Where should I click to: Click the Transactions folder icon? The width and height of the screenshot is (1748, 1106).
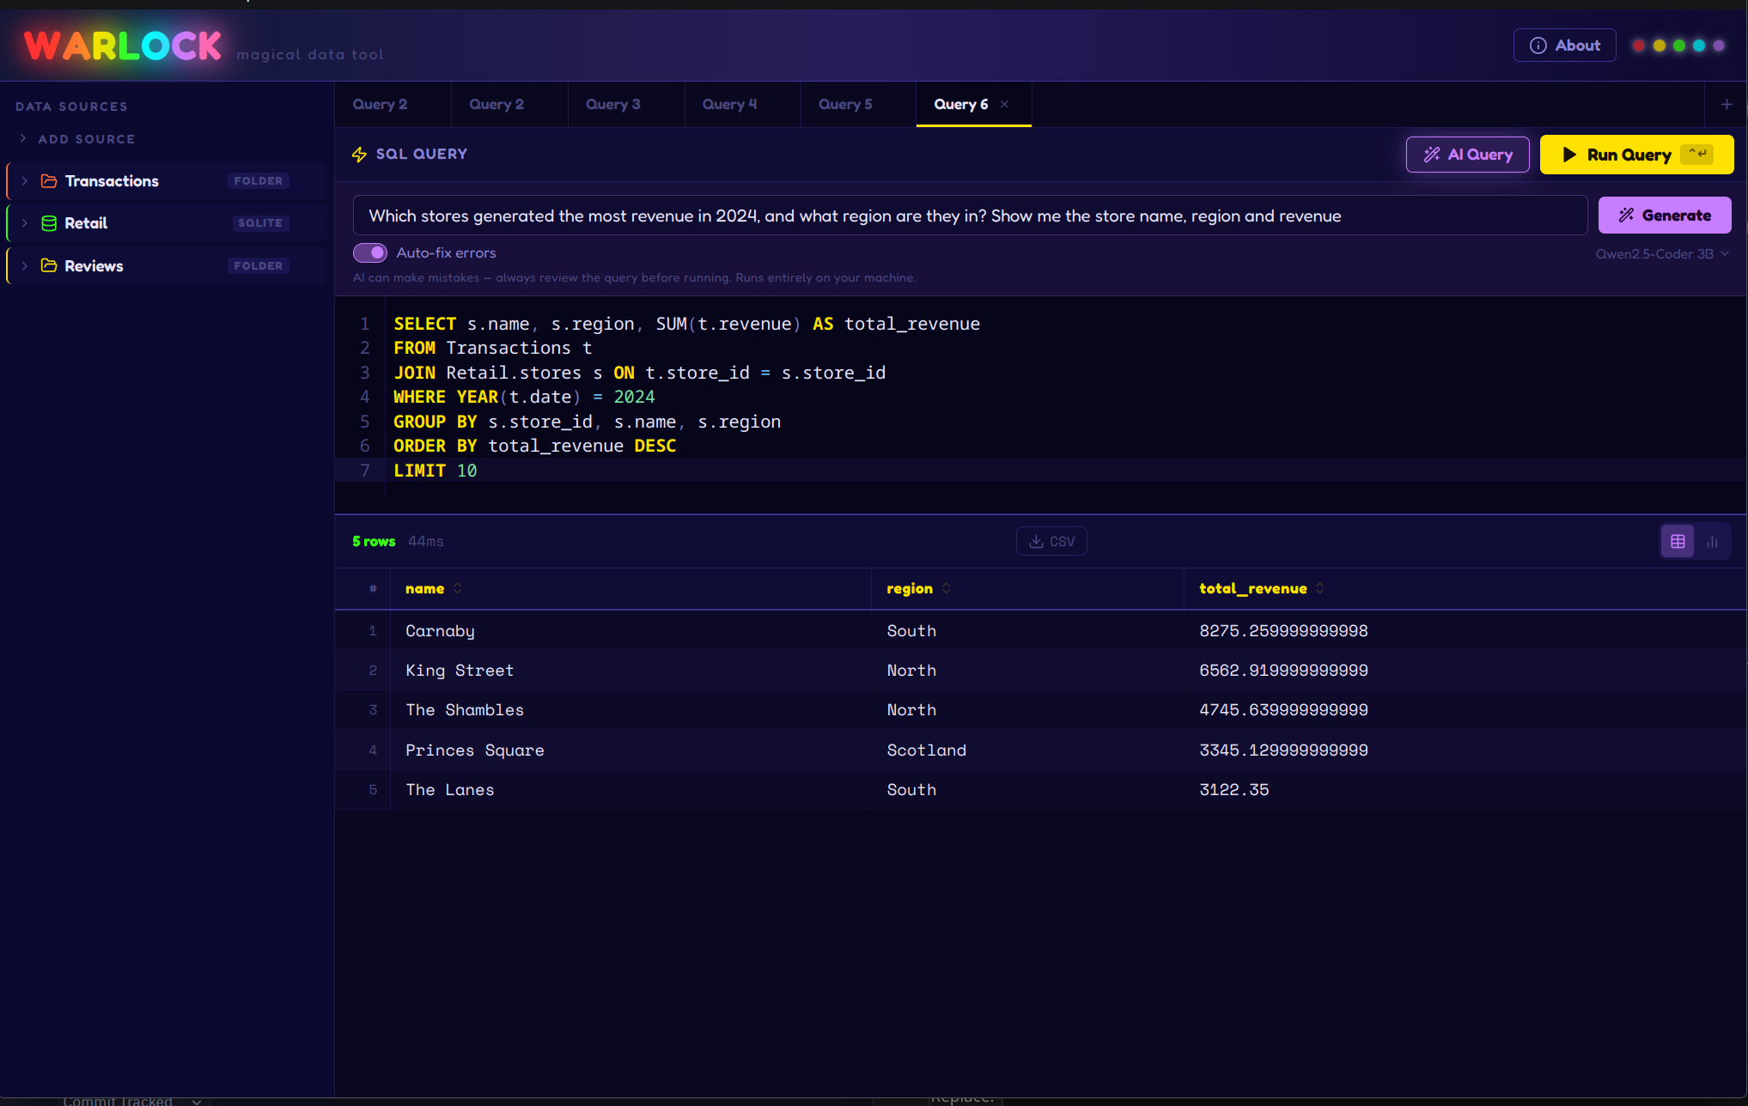48,180
